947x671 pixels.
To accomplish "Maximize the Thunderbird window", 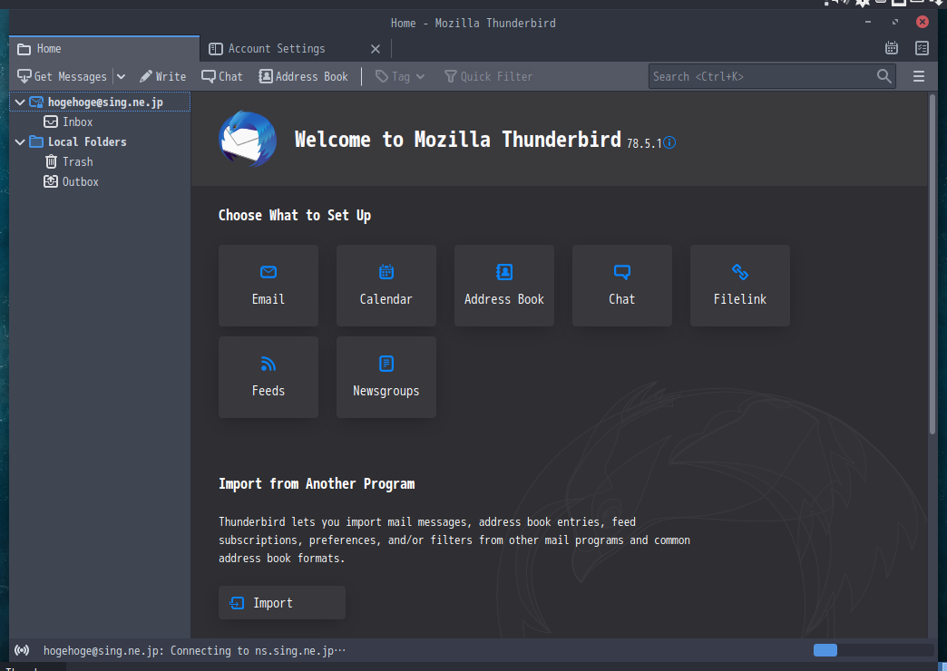I will click(x=895, y=23).
